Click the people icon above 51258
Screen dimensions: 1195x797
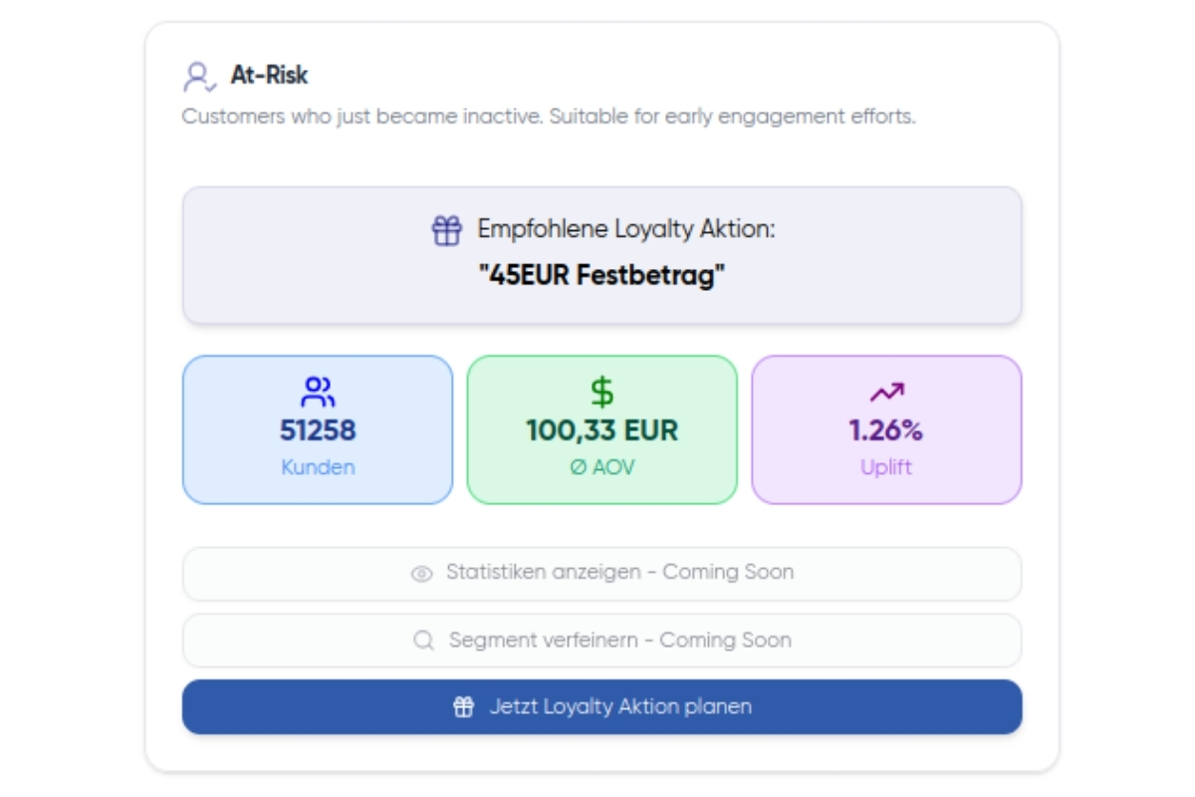click(x=318, y=392)
